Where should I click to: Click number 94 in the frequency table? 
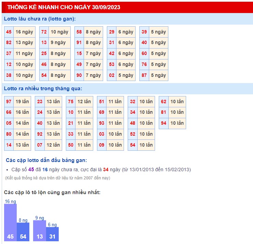[164, 123]
